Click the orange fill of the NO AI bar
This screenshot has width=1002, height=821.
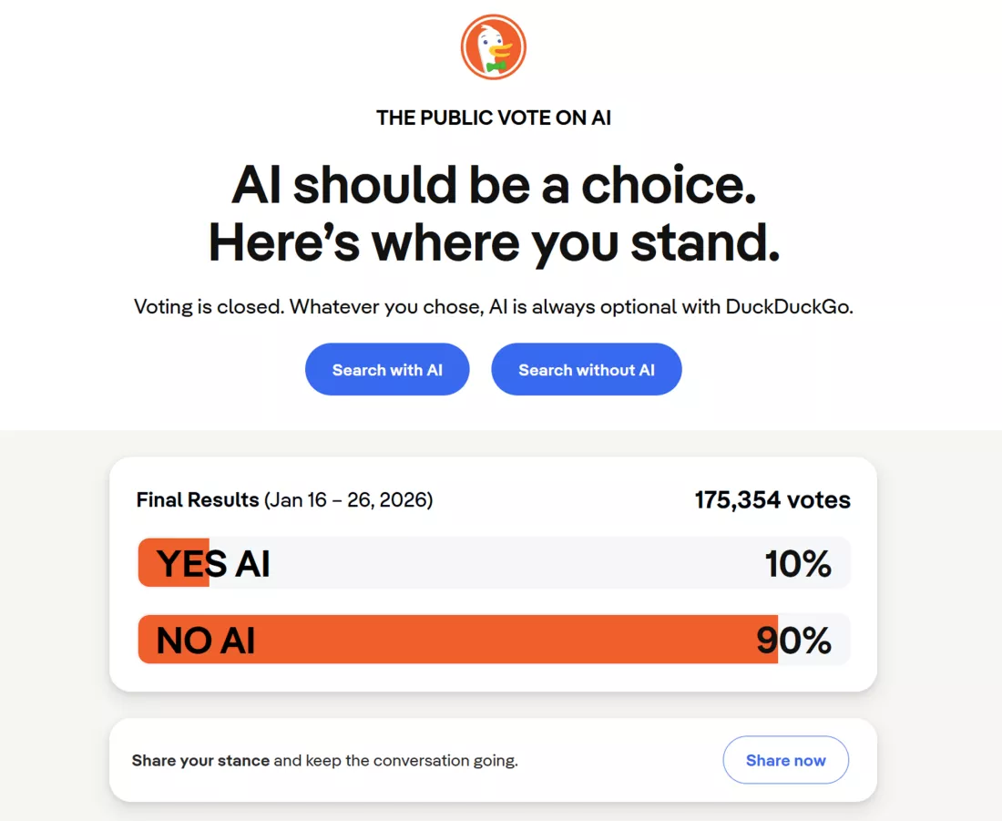pyautogui.click(x=455, y=639)
